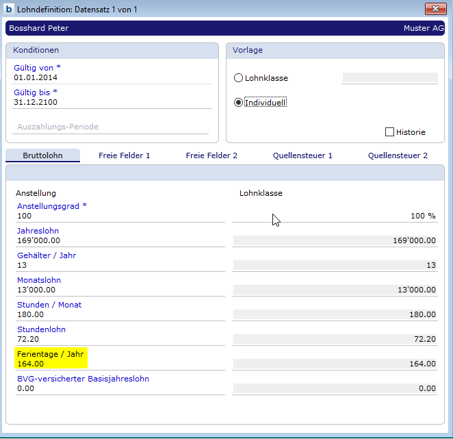Switch to the Quellensteuer 2 tab
The image size is (453, 439).
tap(398, 155)
